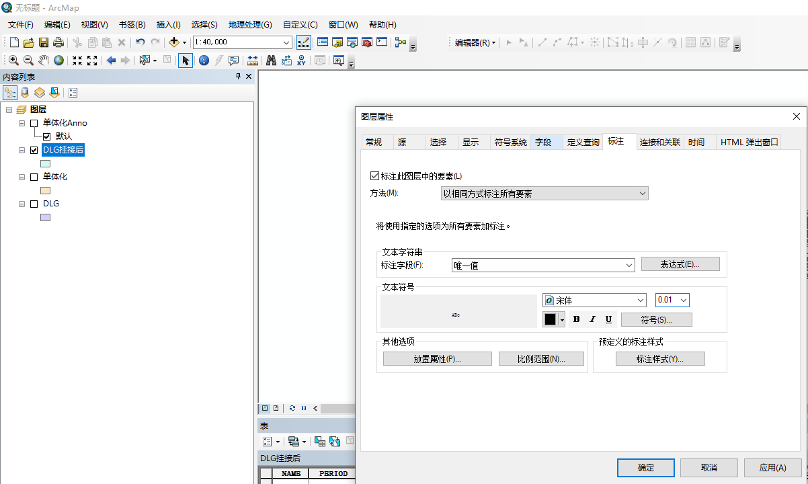The height and width of the screenshot is (484, 808).
Task: Select the Identify info tool
Action: (x=204, y=61)
